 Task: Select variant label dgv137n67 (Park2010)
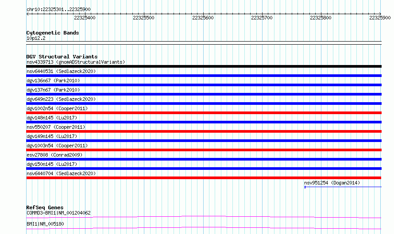click(x=53, y=90)
